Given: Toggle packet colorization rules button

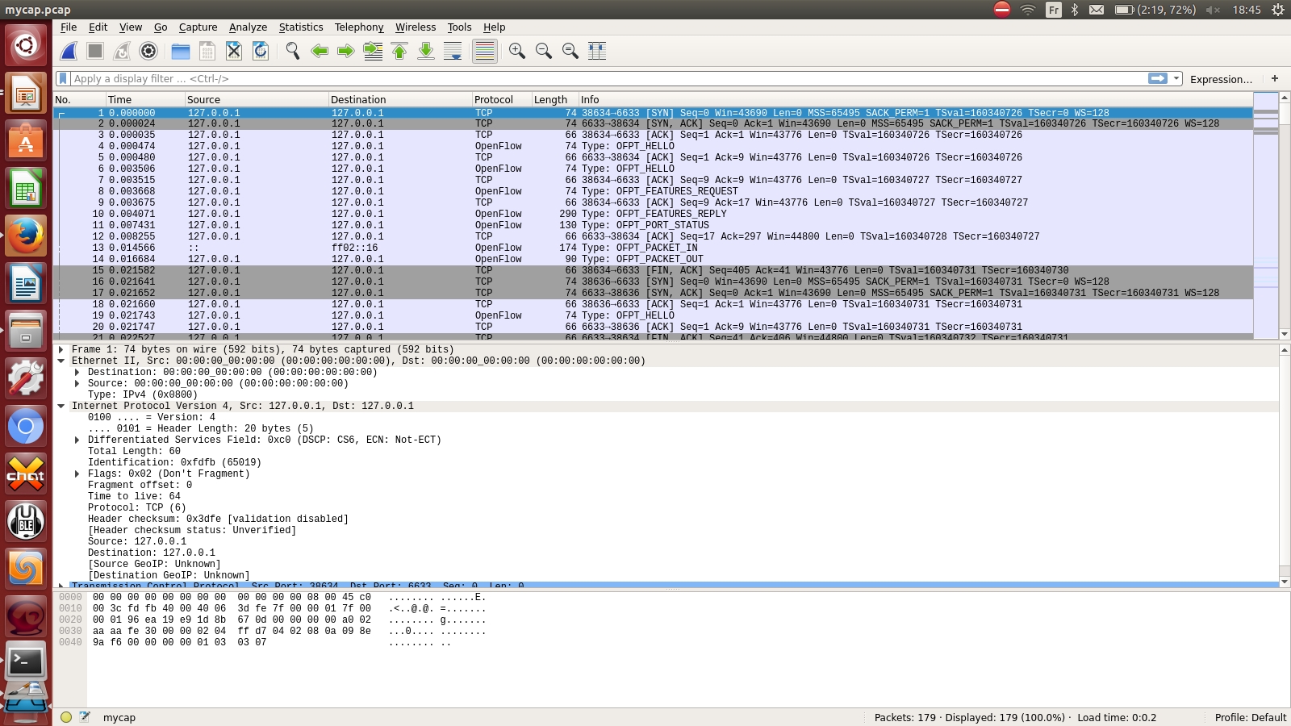Looking at the screenshot, I should (x=485, y=51).
